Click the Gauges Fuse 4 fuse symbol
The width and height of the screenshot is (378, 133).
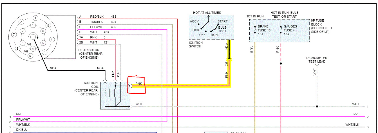click(281, 30)
